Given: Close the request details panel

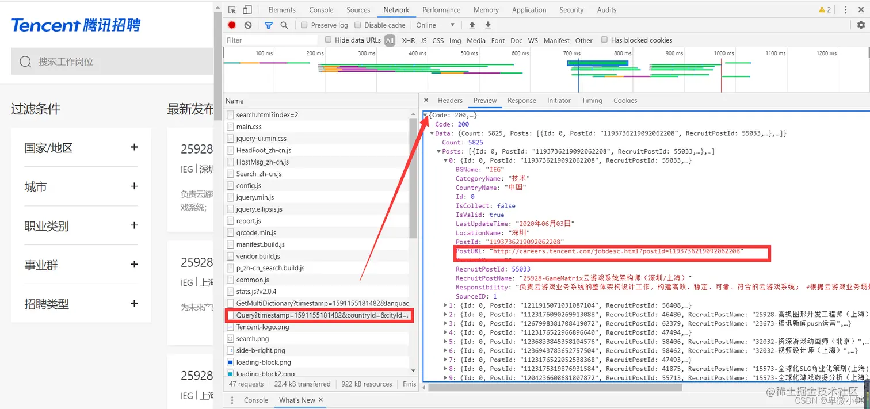Looking at the screenshot, I should (426, 101).
